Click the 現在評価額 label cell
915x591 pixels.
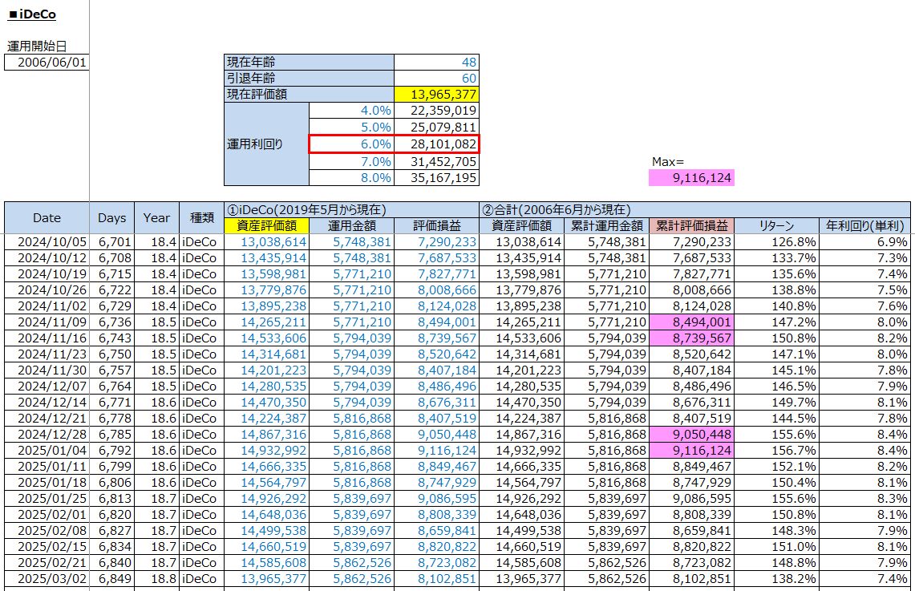pos(309,94)
